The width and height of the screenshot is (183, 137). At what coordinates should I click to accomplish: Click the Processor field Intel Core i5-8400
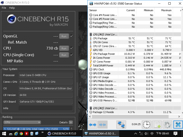tap(46, 75)
